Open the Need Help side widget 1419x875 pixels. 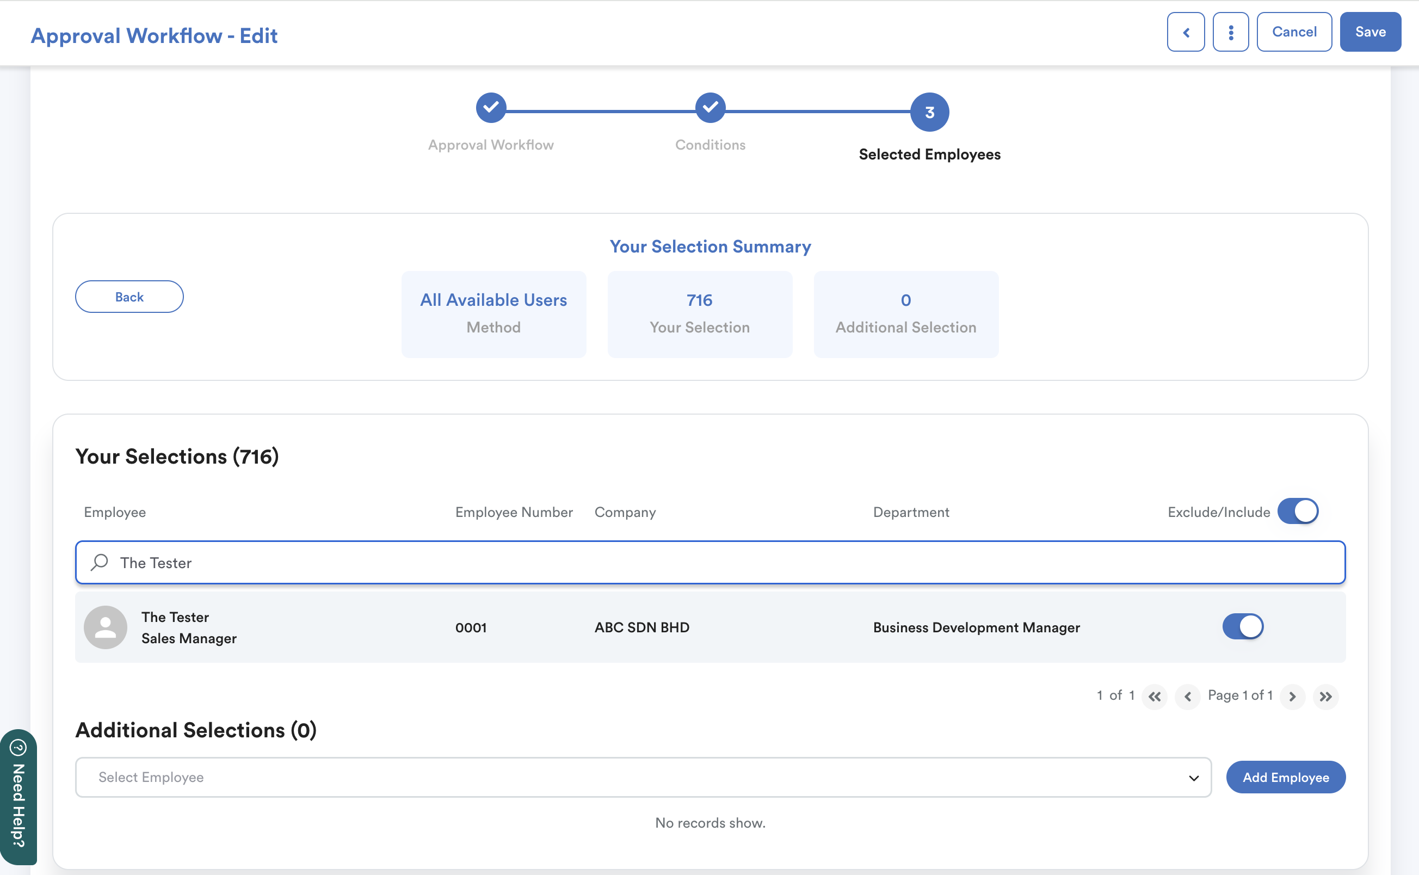tap(18, 796)
